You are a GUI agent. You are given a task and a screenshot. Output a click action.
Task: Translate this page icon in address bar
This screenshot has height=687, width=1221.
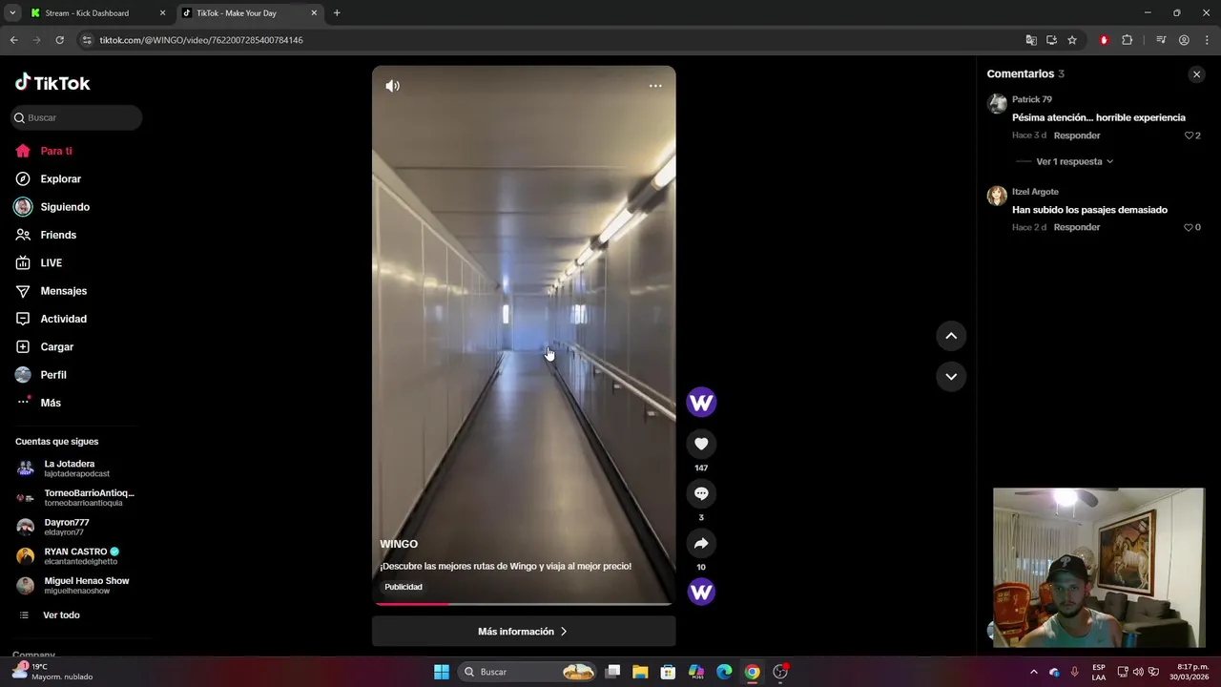[1031, 40]
